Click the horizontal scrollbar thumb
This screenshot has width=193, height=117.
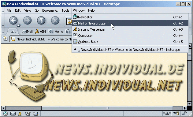107,108
